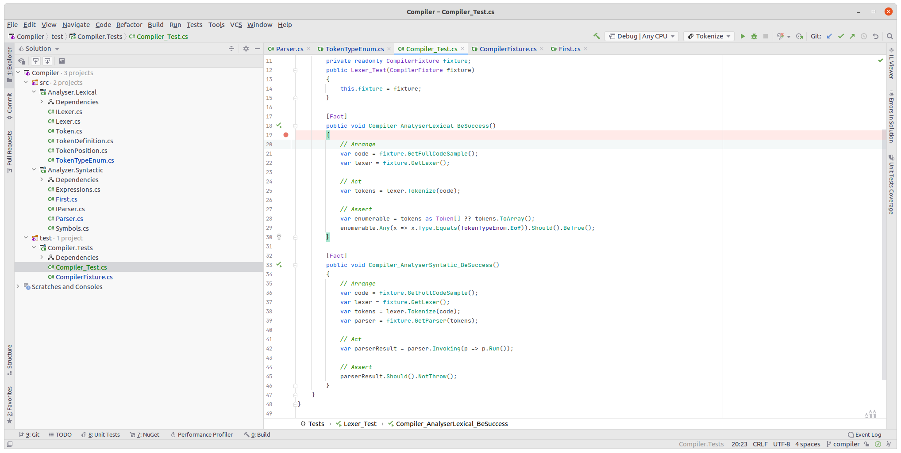Screen dimensions: 901x453
Task: Click the disabled Stop square button
Action: click(766, 36)
